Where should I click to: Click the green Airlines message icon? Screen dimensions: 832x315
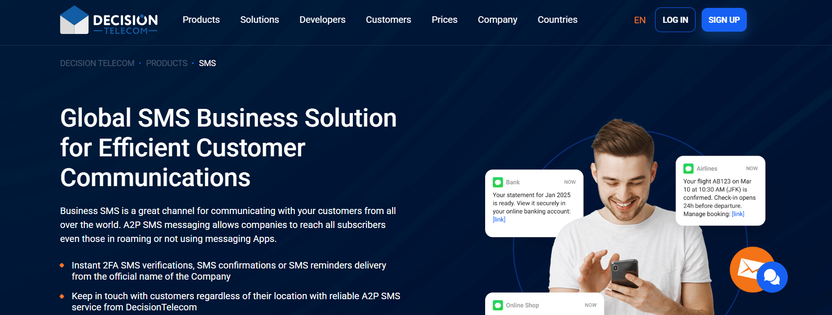pyautogui.click(x=688, y=168)
